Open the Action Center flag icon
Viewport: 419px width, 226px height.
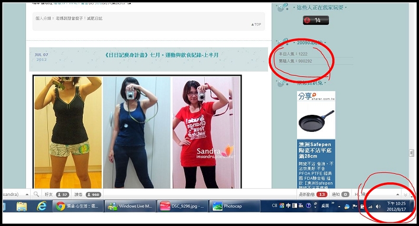click(355, 206)
